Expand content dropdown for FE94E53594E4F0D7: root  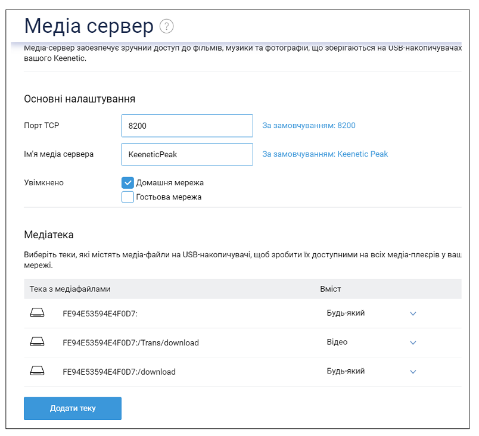[413, 313]
